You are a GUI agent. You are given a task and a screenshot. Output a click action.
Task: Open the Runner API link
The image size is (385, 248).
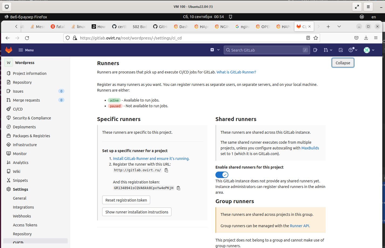coord(300,226)
